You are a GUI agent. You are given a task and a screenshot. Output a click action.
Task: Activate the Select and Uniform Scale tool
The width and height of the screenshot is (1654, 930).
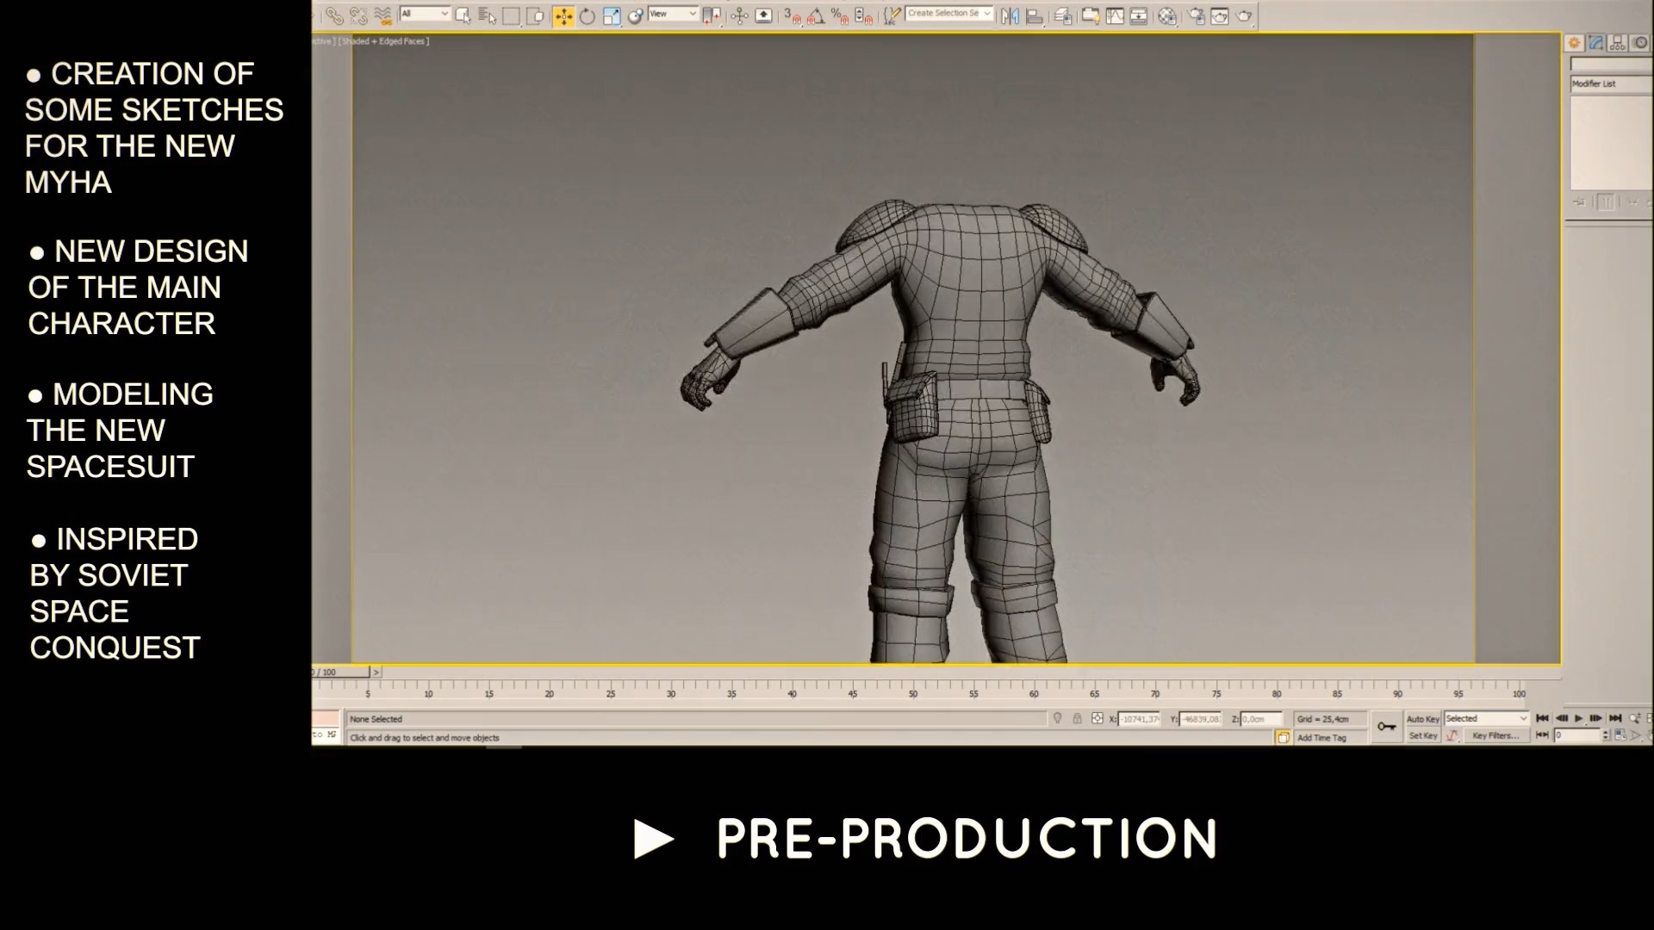tap(611, 15)
